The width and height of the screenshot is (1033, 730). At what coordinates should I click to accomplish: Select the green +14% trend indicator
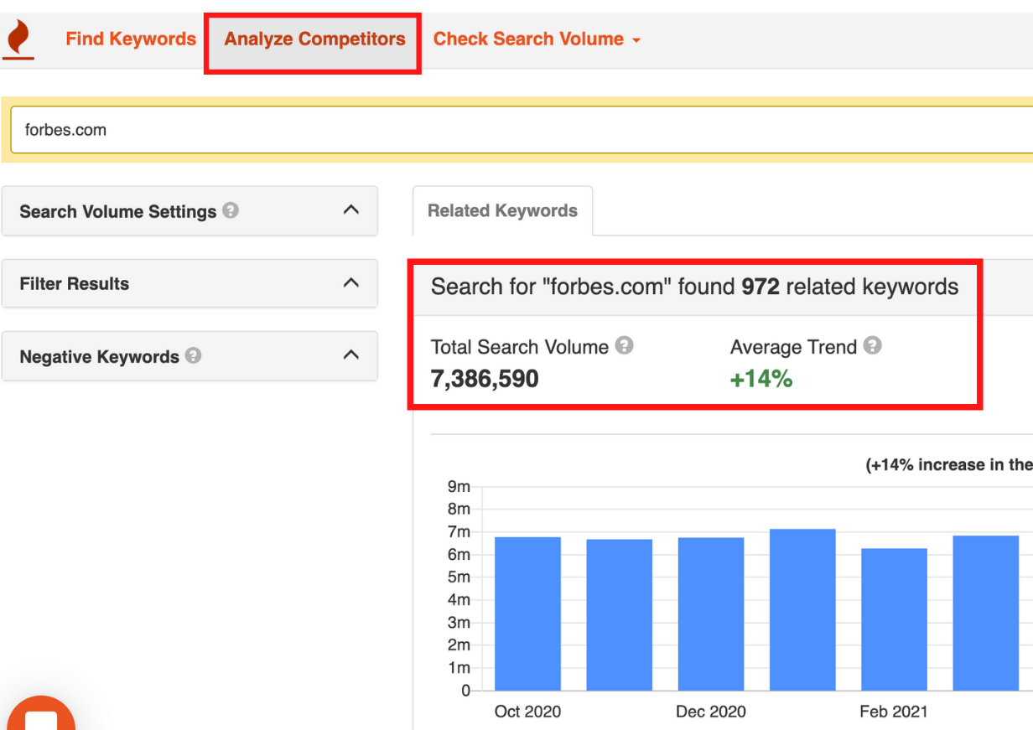[x=760, y=378]
